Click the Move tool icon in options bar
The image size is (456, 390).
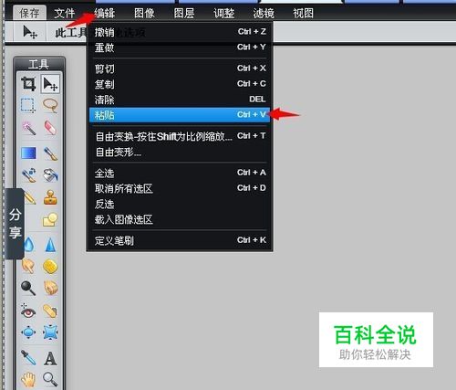[30, 32]
